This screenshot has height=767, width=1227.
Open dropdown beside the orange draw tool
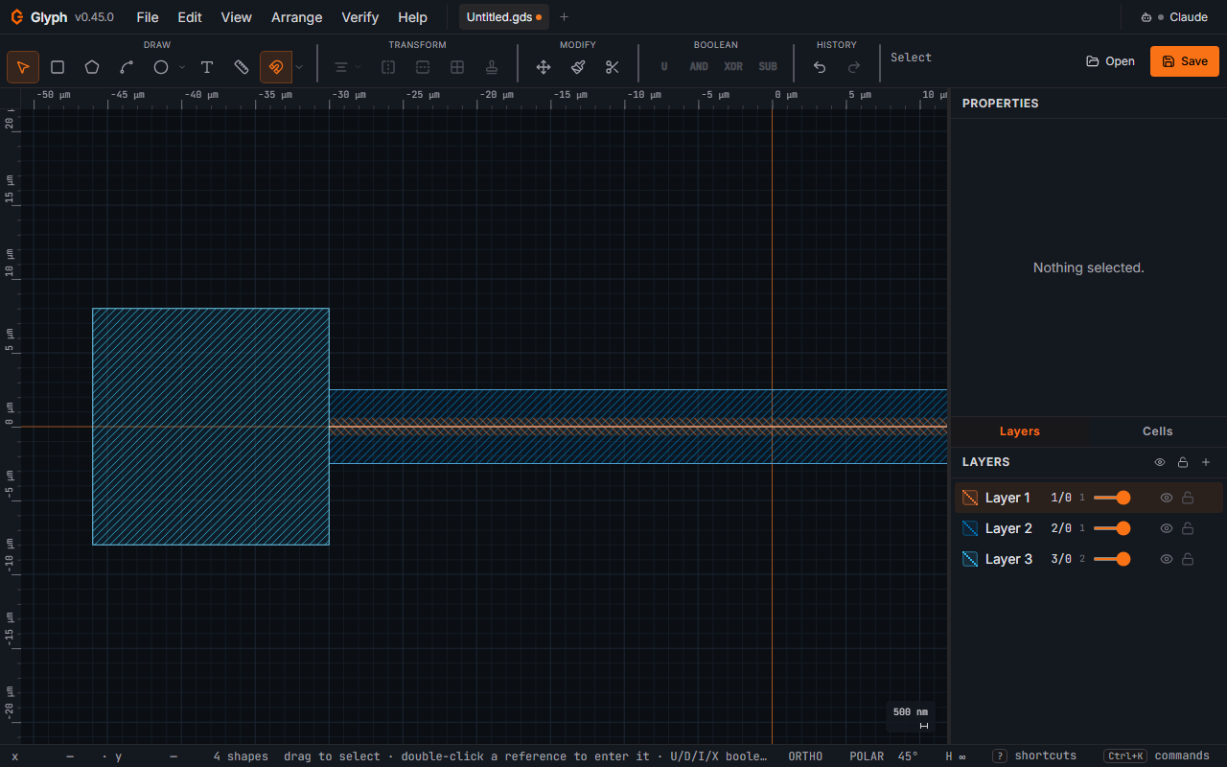[x=299, y=67]
